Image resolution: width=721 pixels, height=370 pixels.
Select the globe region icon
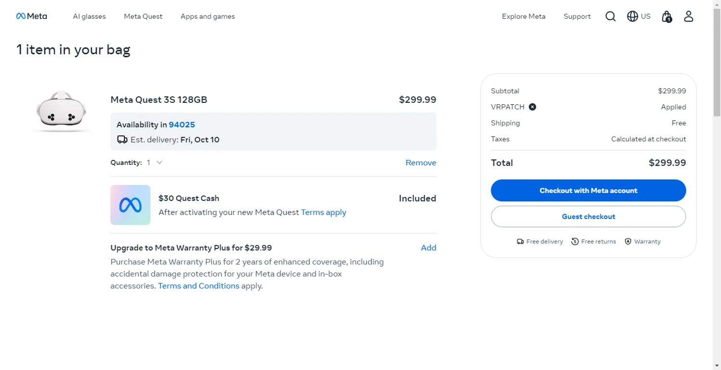633,16
